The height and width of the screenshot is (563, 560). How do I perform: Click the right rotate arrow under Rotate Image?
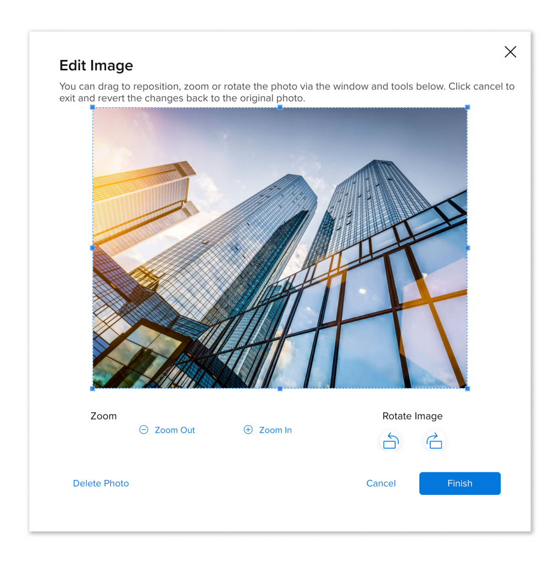[x=434, y=440]
